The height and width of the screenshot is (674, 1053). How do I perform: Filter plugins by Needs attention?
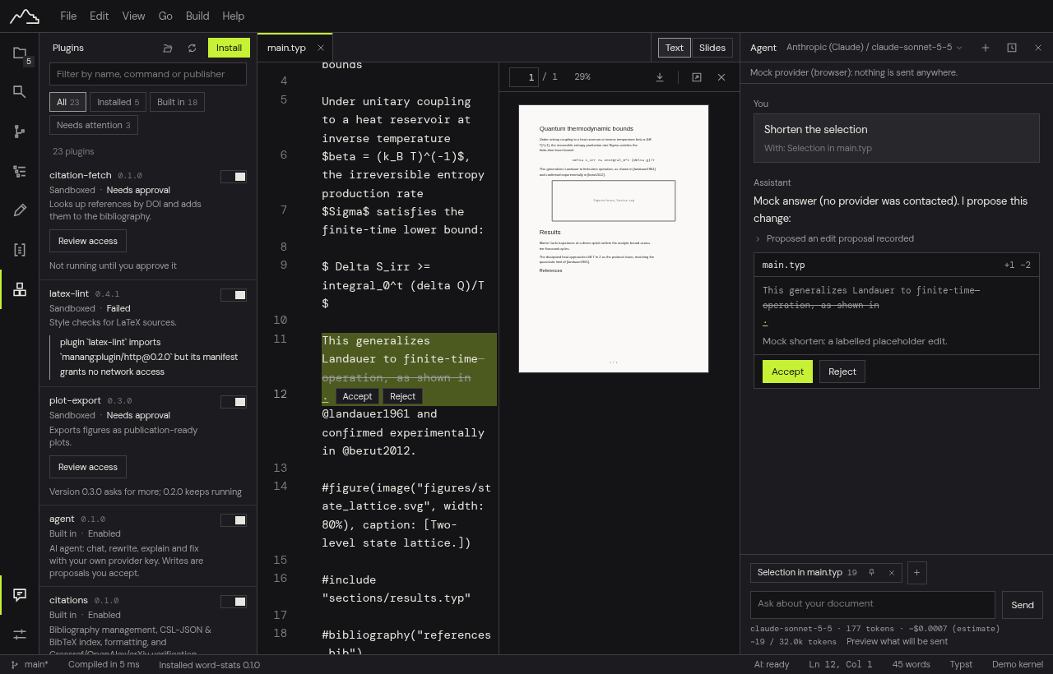pos(94,125)
